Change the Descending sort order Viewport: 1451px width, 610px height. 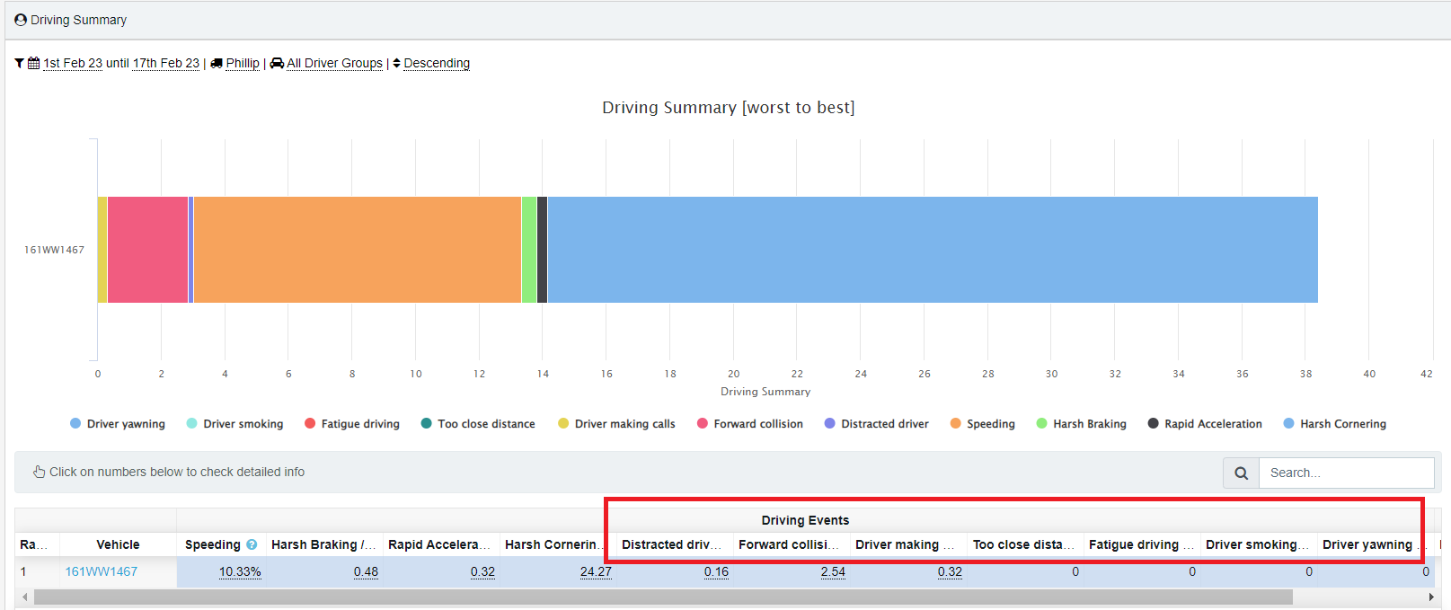coord(437,64)
